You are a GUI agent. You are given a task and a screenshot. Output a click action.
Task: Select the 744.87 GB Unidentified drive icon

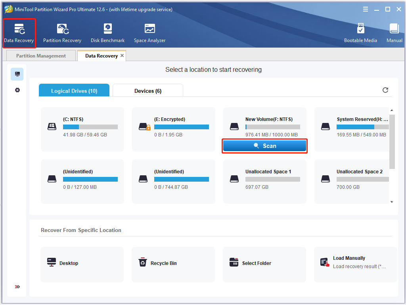[x=143, y=179]
